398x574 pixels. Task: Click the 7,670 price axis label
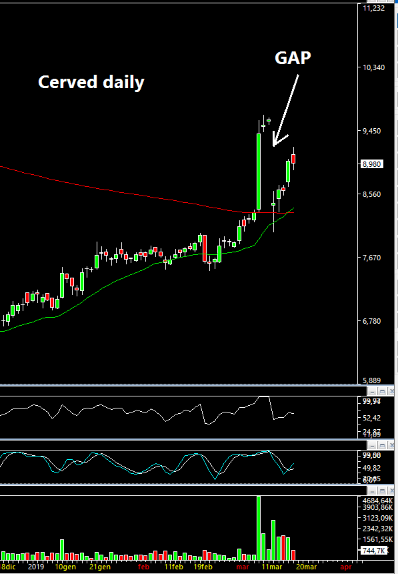371,258
